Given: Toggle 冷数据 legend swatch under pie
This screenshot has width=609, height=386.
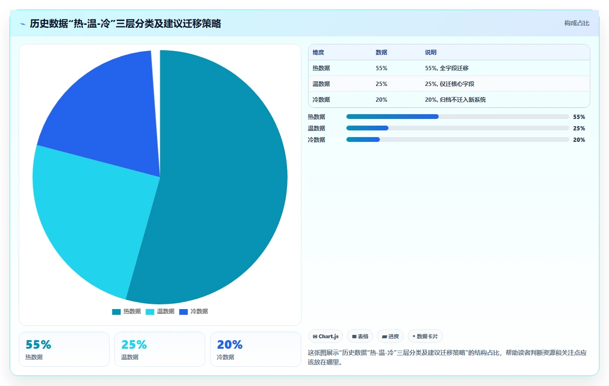Looking at the screenshot, I should pos(183,311).
